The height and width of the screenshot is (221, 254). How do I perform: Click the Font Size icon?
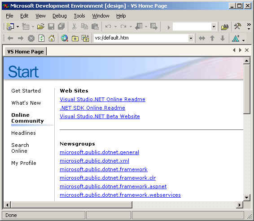pos(236,39)
